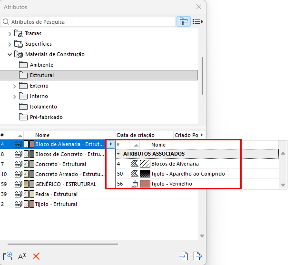This screenshot has width=294, height=265.
Task: Click fill icon beside Blocos de Alvenaria
Action: click(134, 164)
